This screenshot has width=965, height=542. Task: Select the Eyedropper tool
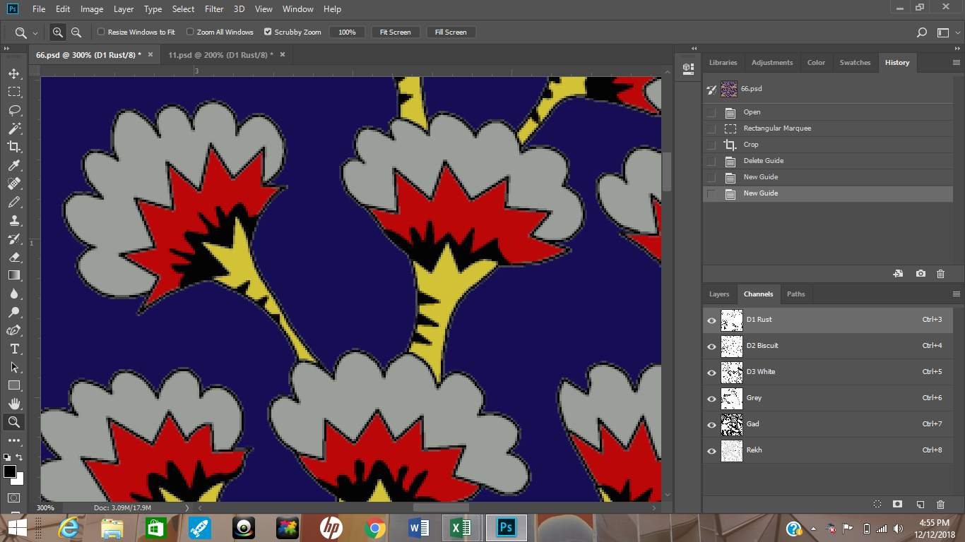13,165
